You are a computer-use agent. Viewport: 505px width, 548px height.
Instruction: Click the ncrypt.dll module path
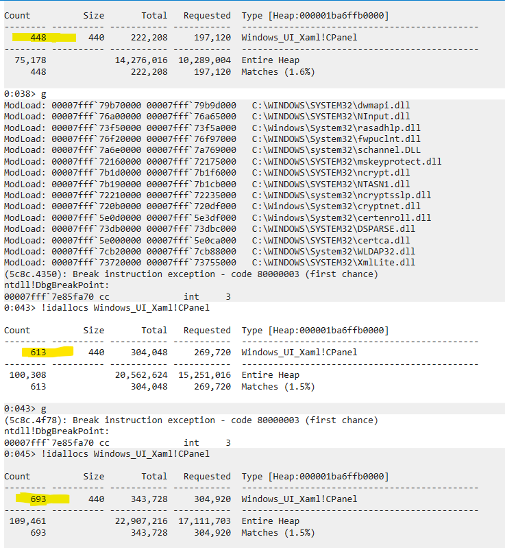coord(331,173)
